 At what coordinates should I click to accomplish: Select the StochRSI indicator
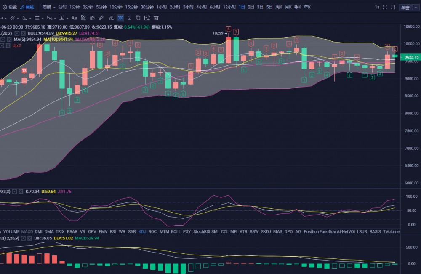[x=201, y=231]
